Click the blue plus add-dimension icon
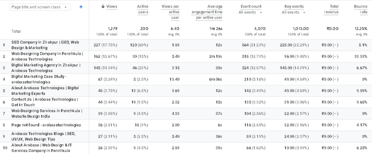 point(81,7)
